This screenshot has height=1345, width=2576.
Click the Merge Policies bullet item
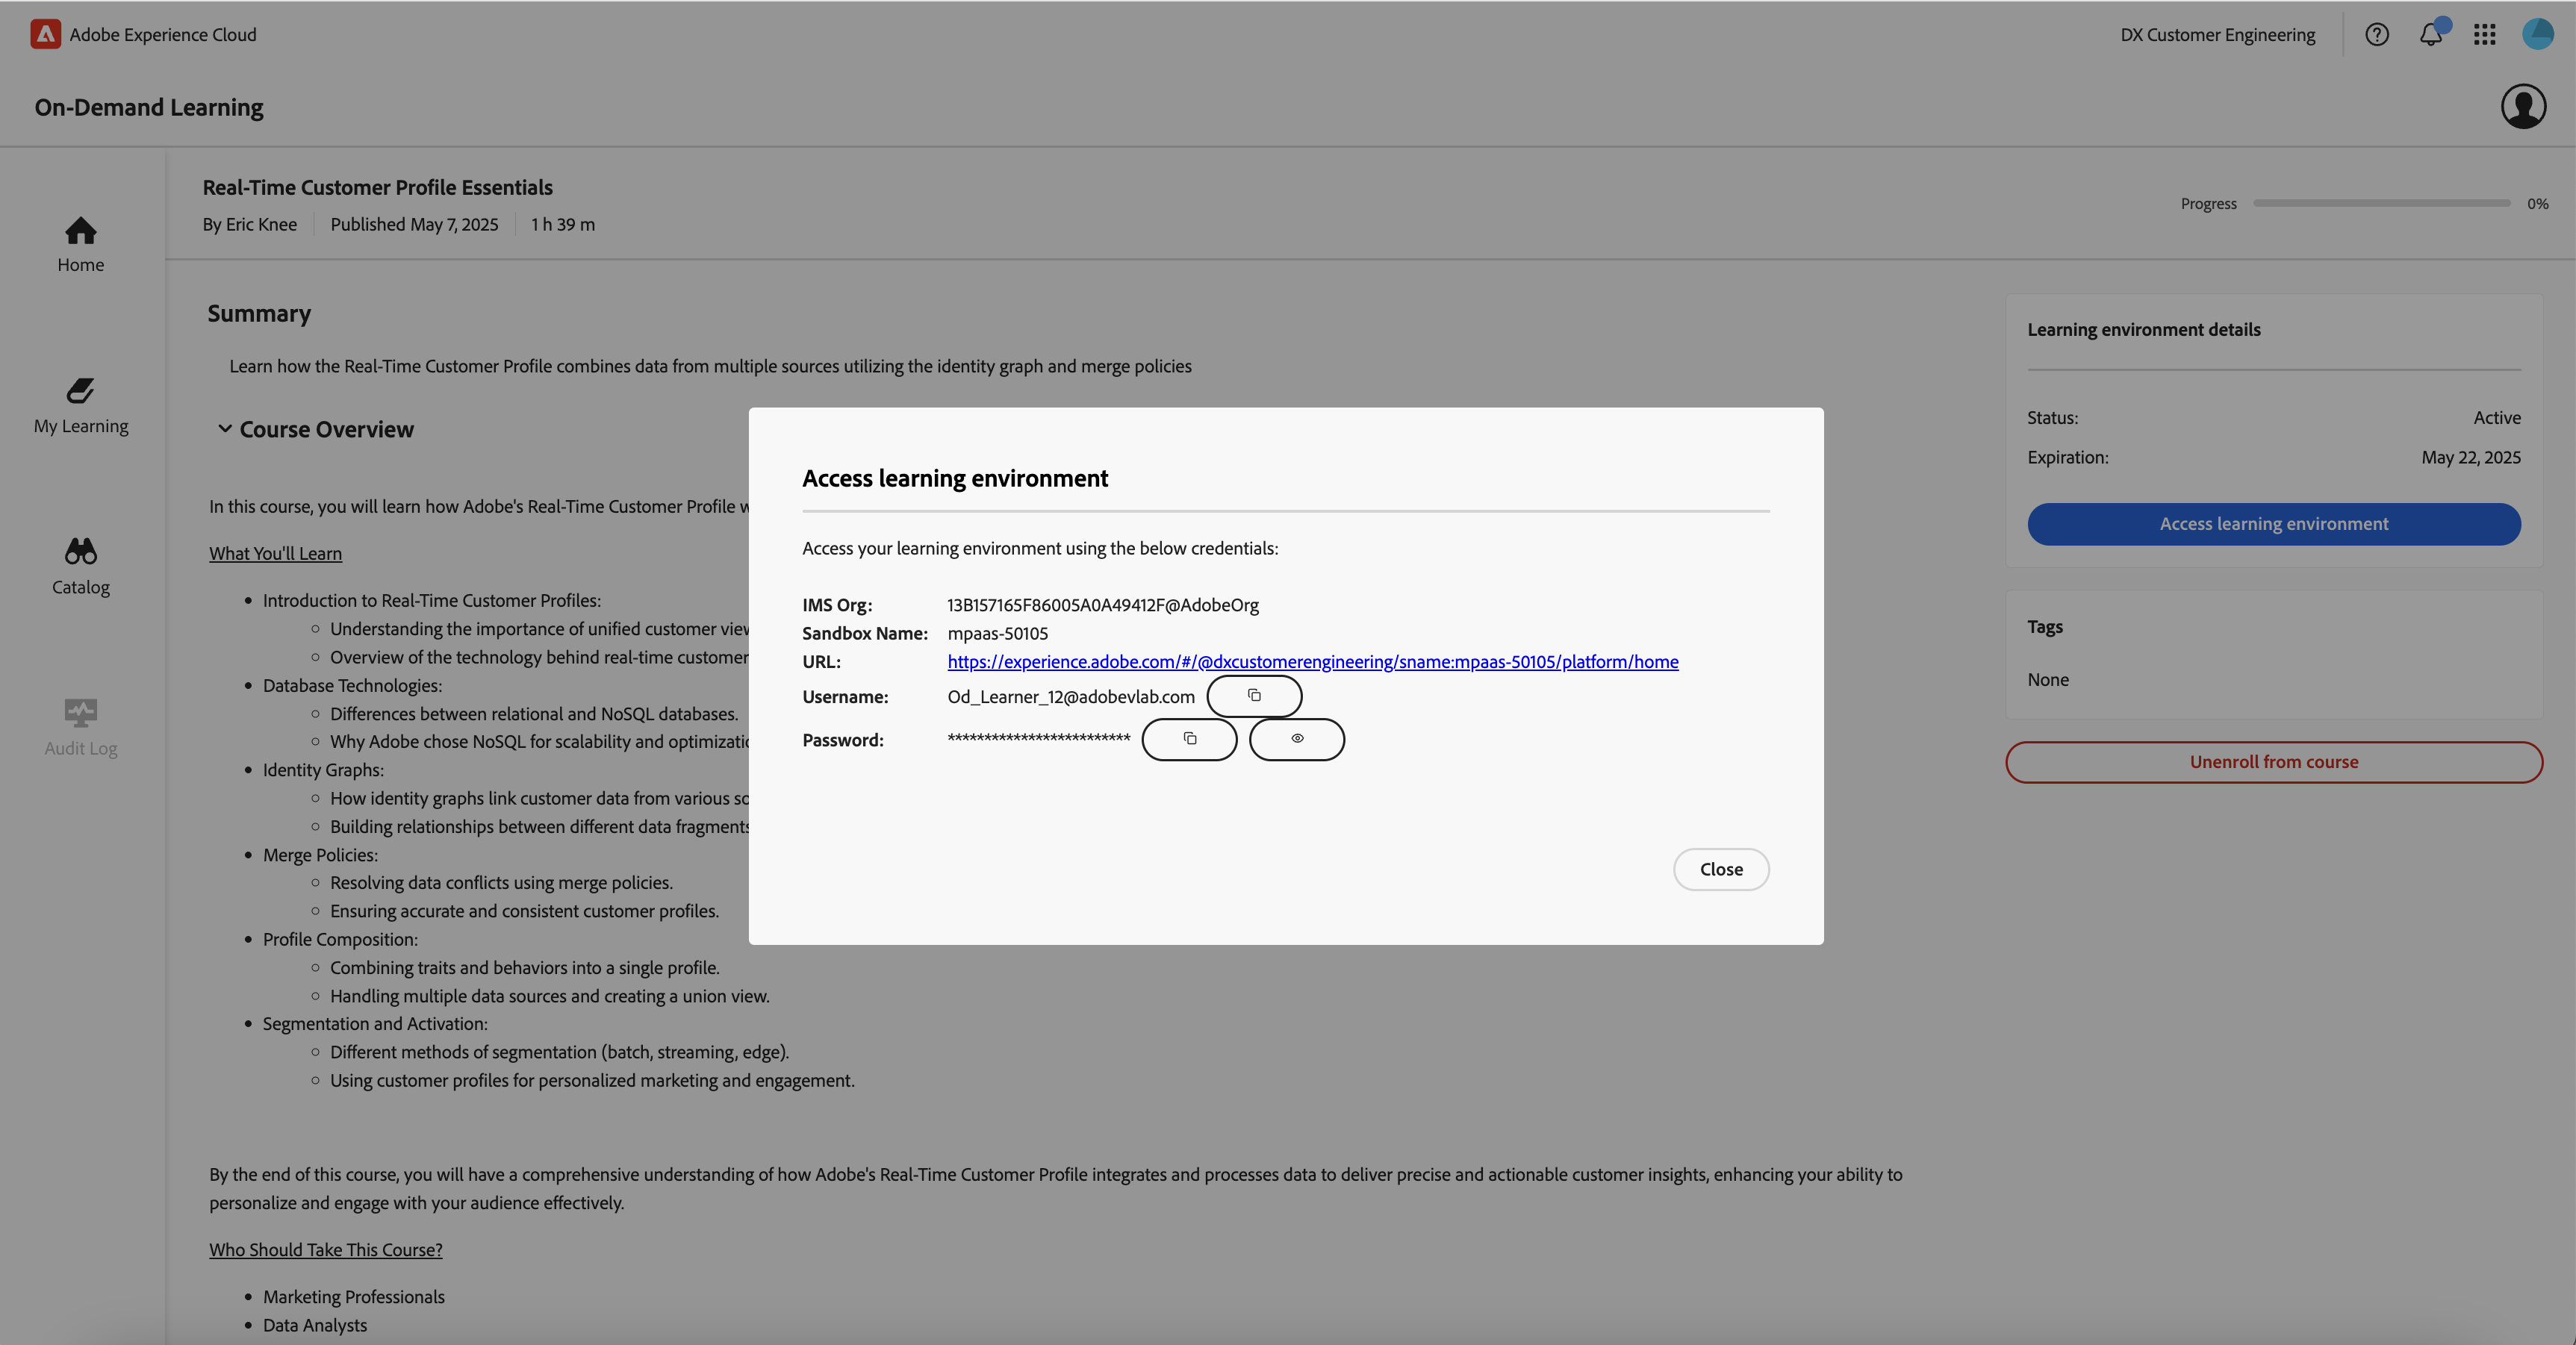[320, 855]
